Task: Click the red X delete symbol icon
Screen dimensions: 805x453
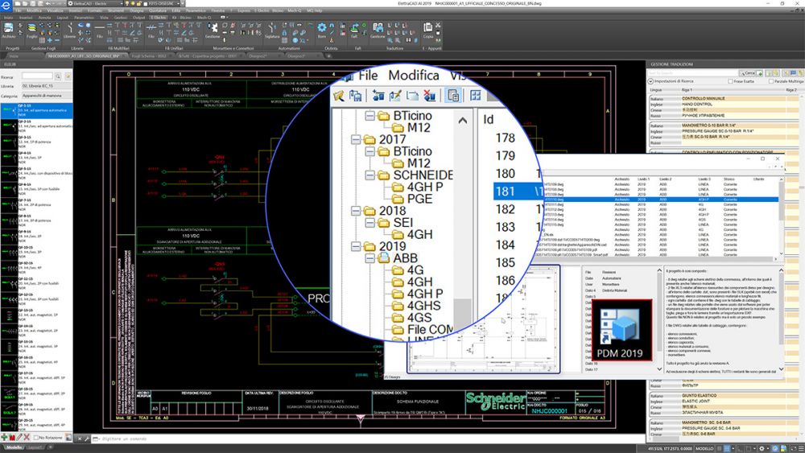Action: pos(27,438)
